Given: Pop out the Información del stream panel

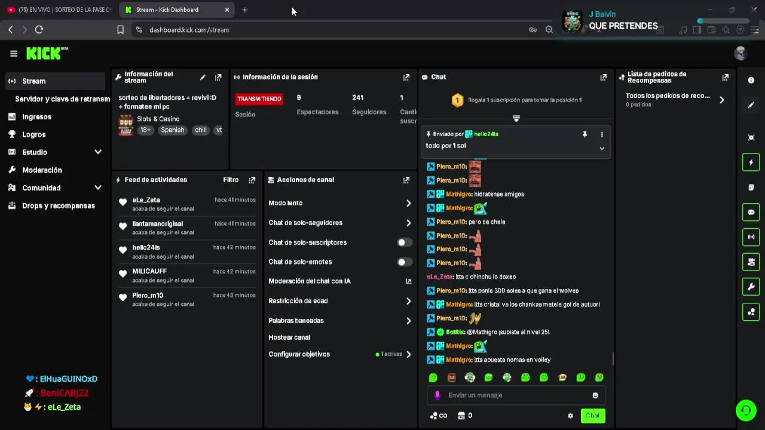Looking at the screenshot, I should coord(218,77).
